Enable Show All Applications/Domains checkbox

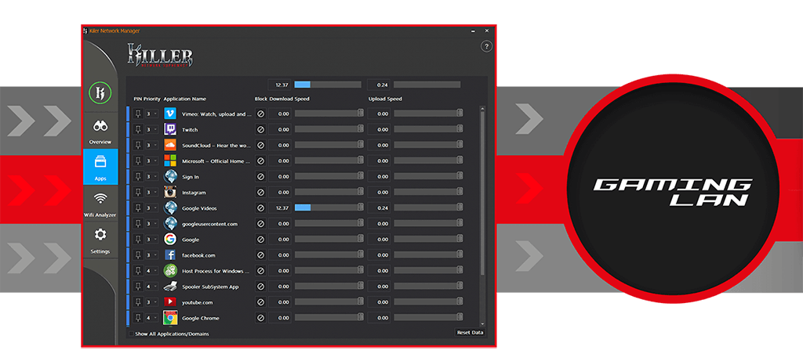click(x=131, y=334)
